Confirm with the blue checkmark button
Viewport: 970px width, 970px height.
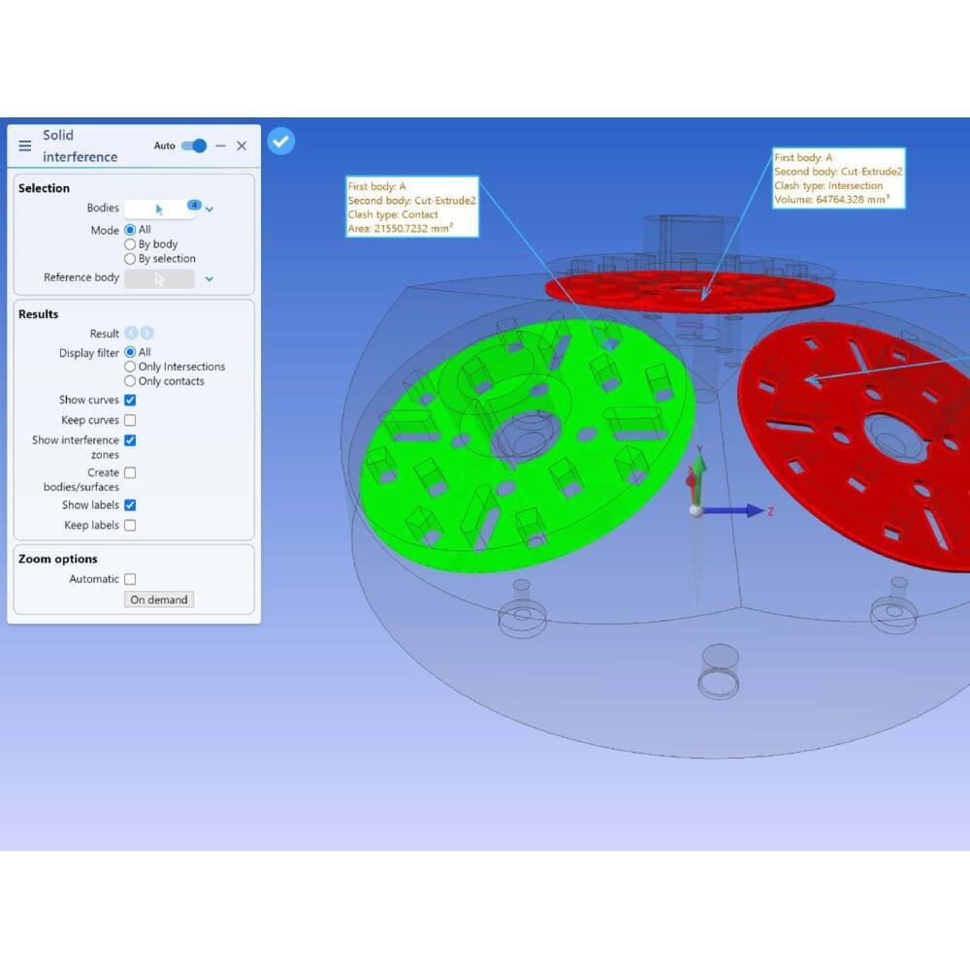[x=281, y=142]
